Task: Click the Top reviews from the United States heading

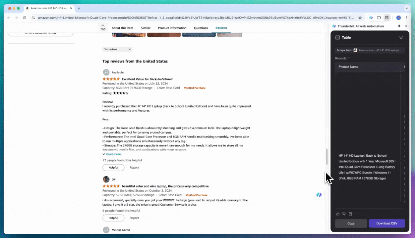Action: 135,61
